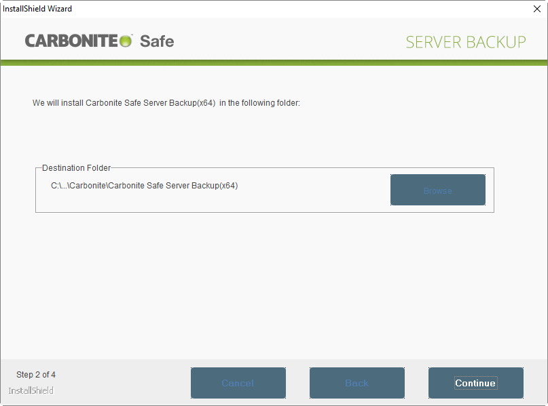
Task: Click the CARBONITE wordmark logo
Action: pos(71,41)
